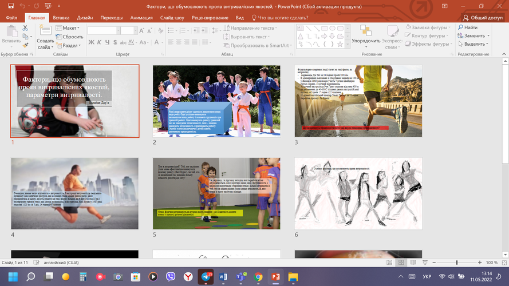The width and height of the screenshot is (509, 286).
Task: Click Общий доступ share button
Action: (x=483, y=18)
